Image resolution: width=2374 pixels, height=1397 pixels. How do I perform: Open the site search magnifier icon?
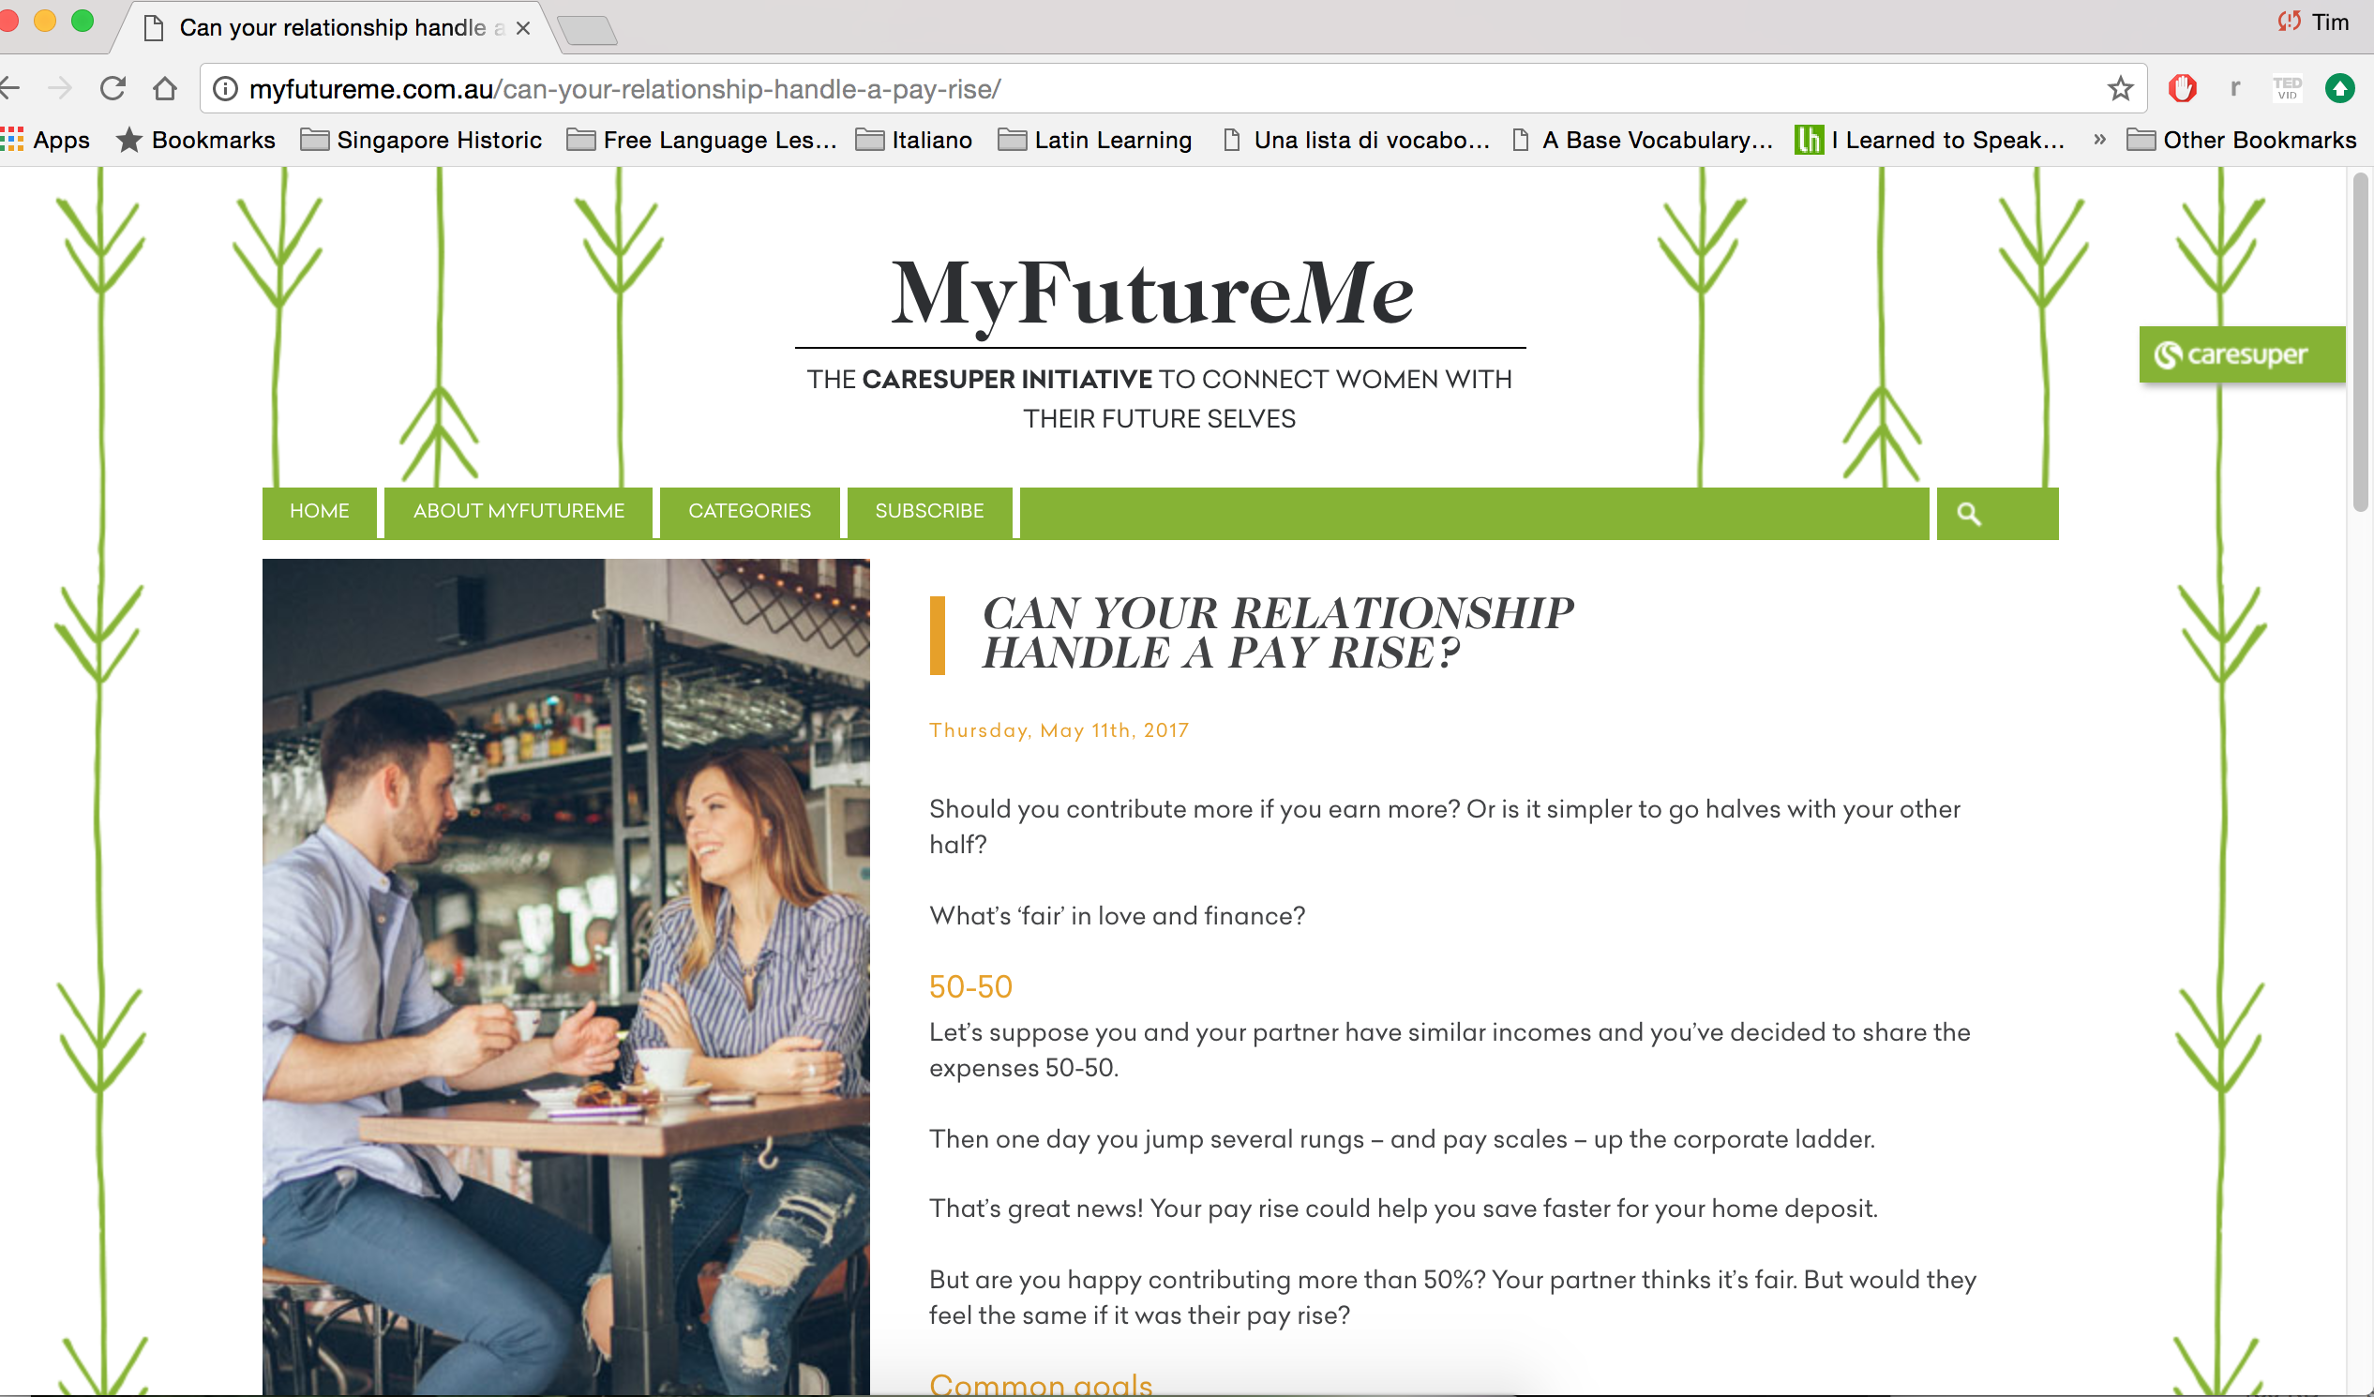coord(1969,514)
